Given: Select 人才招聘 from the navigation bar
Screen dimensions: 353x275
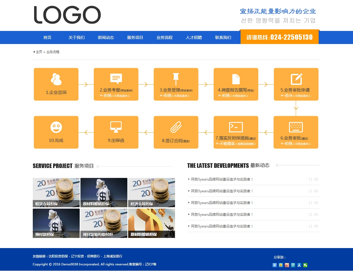Looking at the screenshot, I should (x=194, y=38).
